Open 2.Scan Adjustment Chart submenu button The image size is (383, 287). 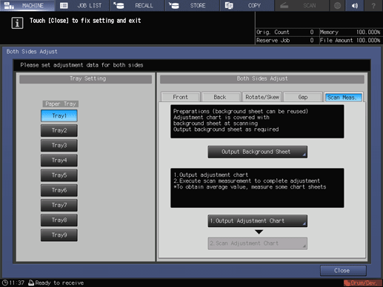click(258, 243)
